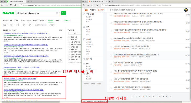The height and width of the screenshot is (103, 191).
Task: Go forward in the Naver browser window
Action: point(7,5)
